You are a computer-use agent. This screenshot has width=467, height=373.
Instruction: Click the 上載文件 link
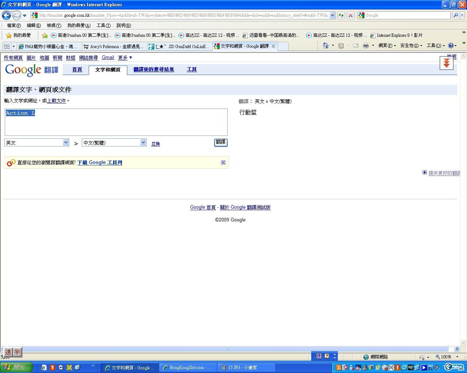click(57, 101)
